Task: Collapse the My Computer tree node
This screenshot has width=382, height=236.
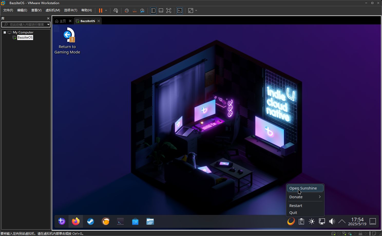Action: tap(5, 32)
